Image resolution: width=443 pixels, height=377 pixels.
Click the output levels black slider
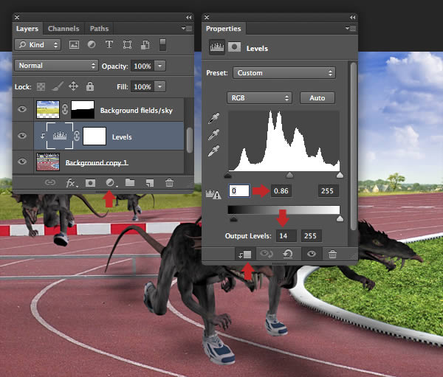233,219
